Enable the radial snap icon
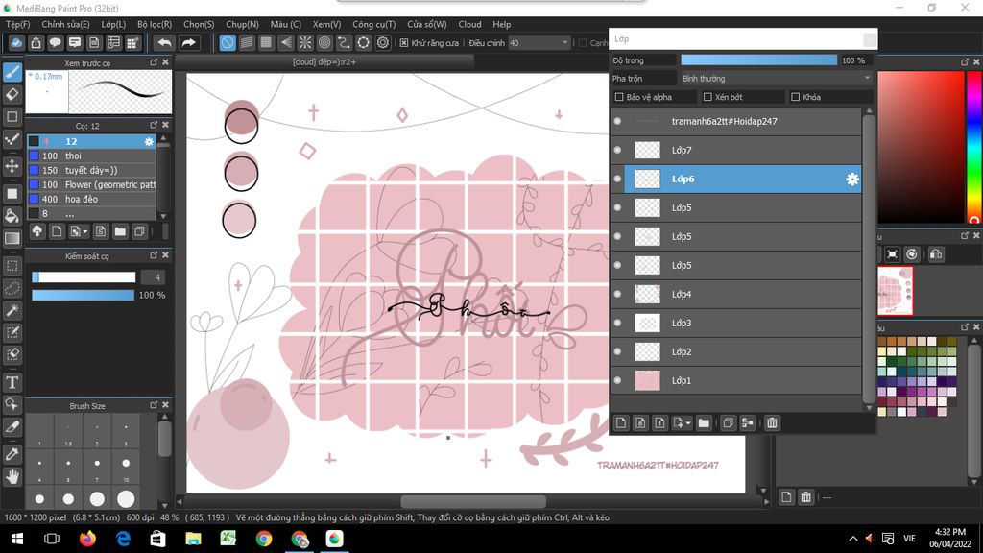 pyautogui.click(x=304, y=42)
